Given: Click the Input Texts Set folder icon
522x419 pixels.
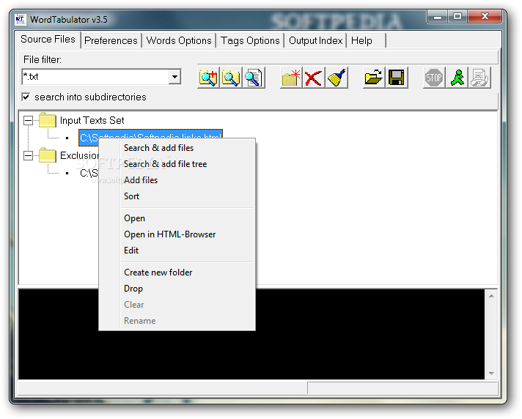Looking at the screenshot, I should [x=47, y=120].
